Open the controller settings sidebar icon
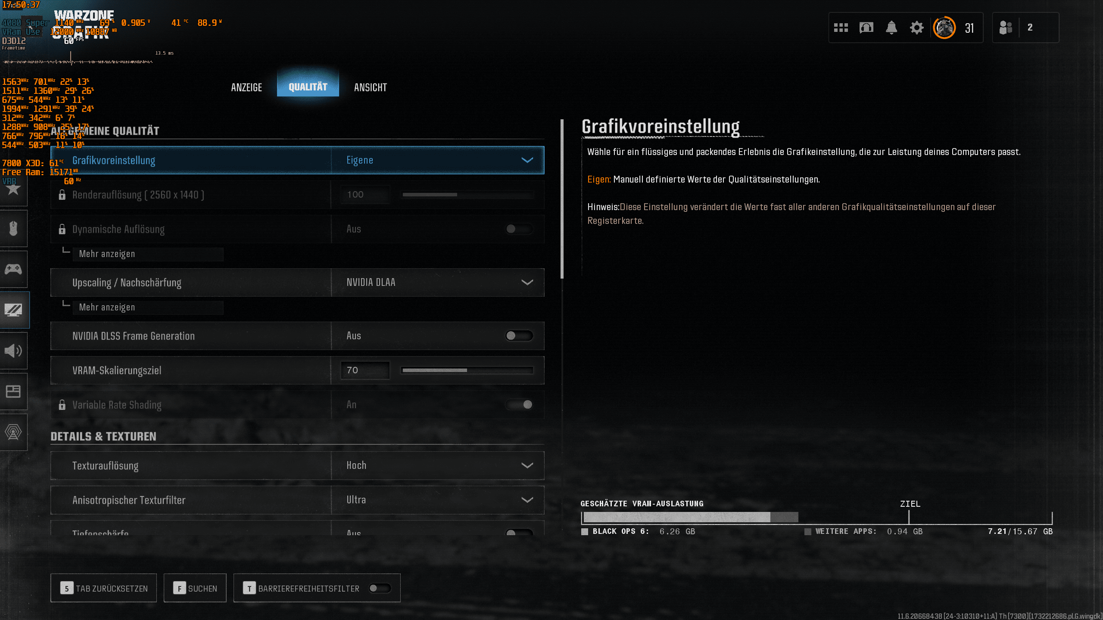This screenshot has height=620, width=1103. coord(13,270)
